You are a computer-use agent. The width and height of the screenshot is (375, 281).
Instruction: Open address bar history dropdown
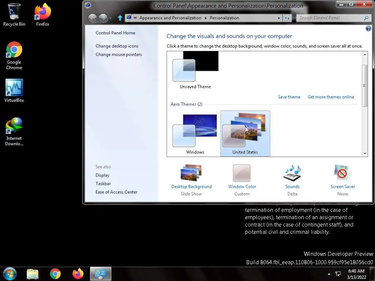(x=279, y=18)
